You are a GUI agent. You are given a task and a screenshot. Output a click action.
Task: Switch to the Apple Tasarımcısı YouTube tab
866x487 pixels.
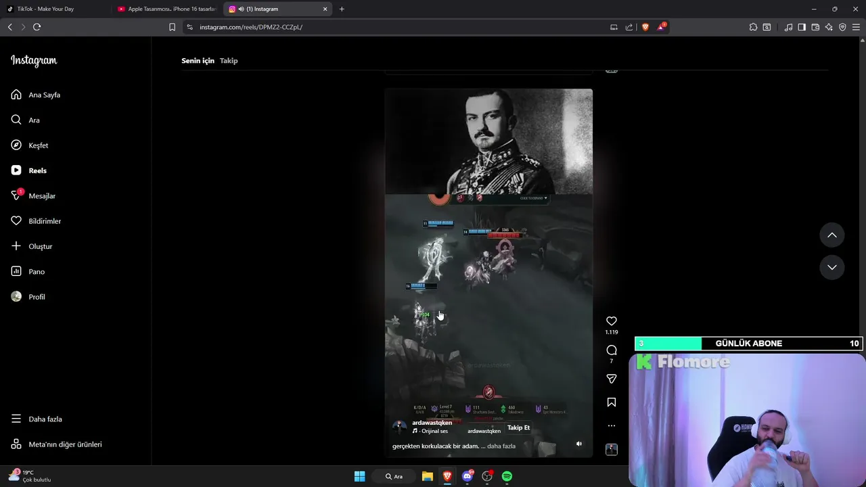tap(166, 9)
